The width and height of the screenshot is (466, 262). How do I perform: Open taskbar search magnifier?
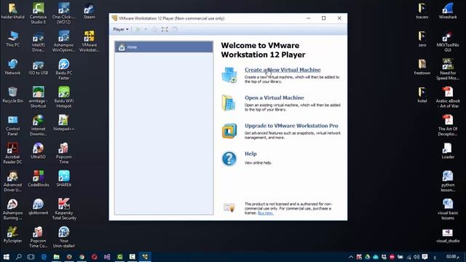pyautogui.click(x=18, y=257)
